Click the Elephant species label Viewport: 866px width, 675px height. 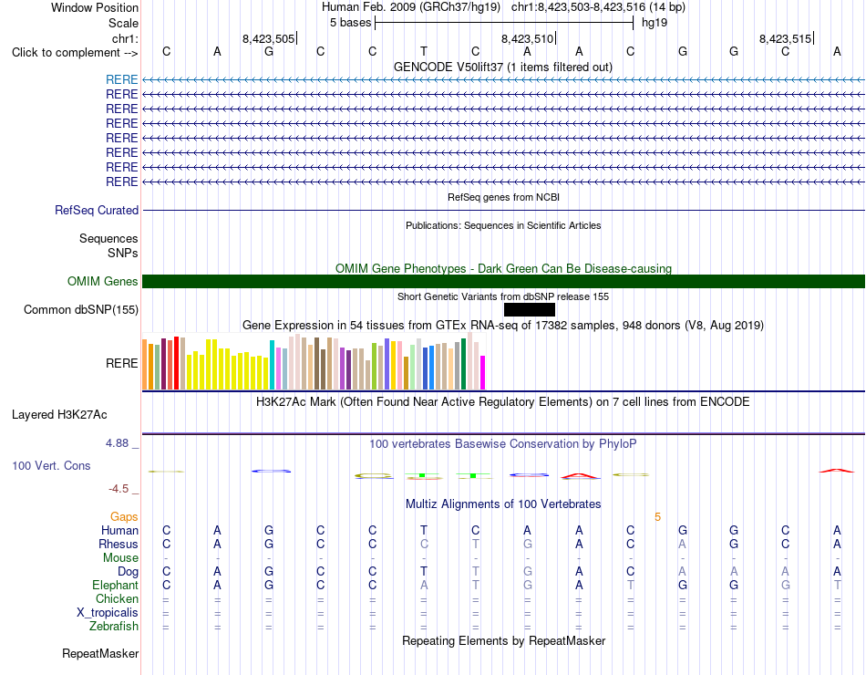tap(115, 585)
